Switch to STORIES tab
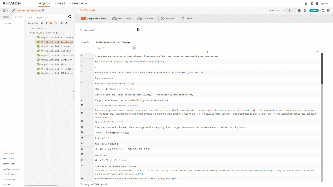The height and width of the screenshot is (187, 333). click(60, 4)
